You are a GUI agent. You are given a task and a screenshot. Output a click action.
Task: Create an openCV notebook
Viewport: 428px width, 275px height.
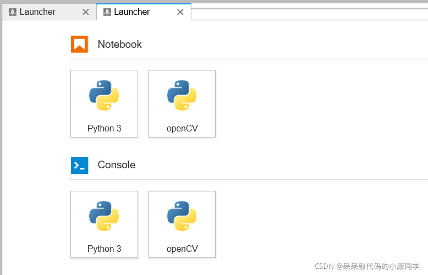[182, 103]
